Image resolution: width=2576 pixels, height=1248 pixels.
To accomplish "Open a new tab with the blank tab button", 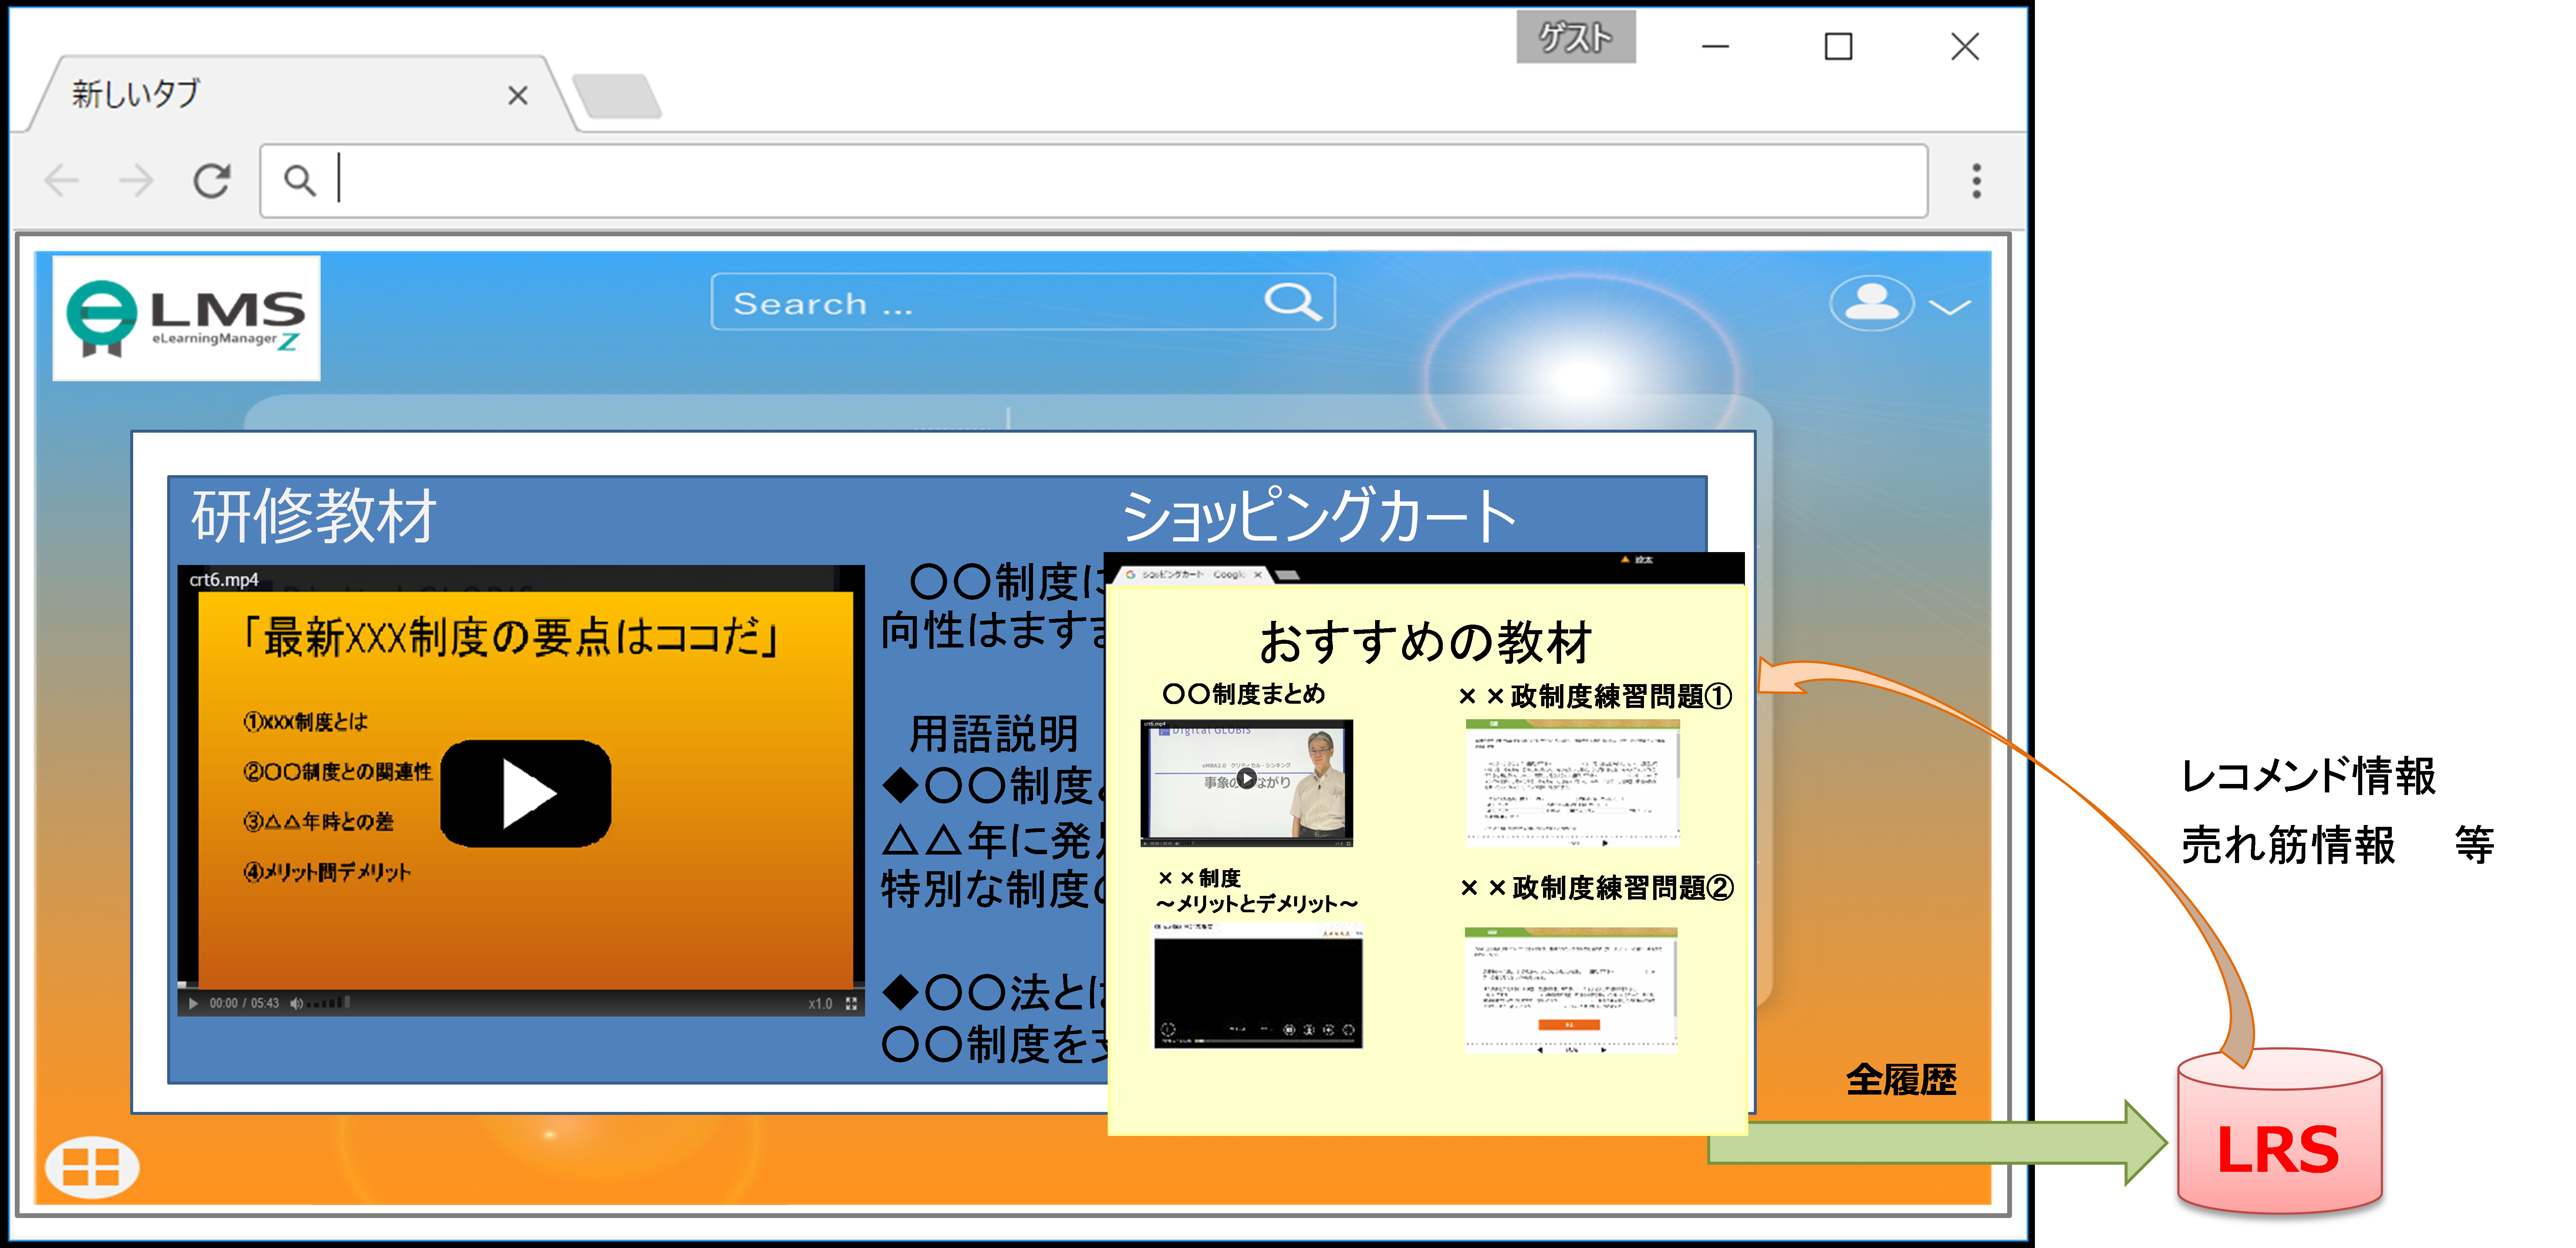I will click(x=617, y=97).
